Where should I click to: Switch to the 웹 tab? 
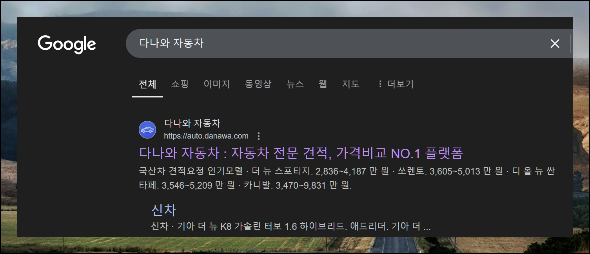323,84
